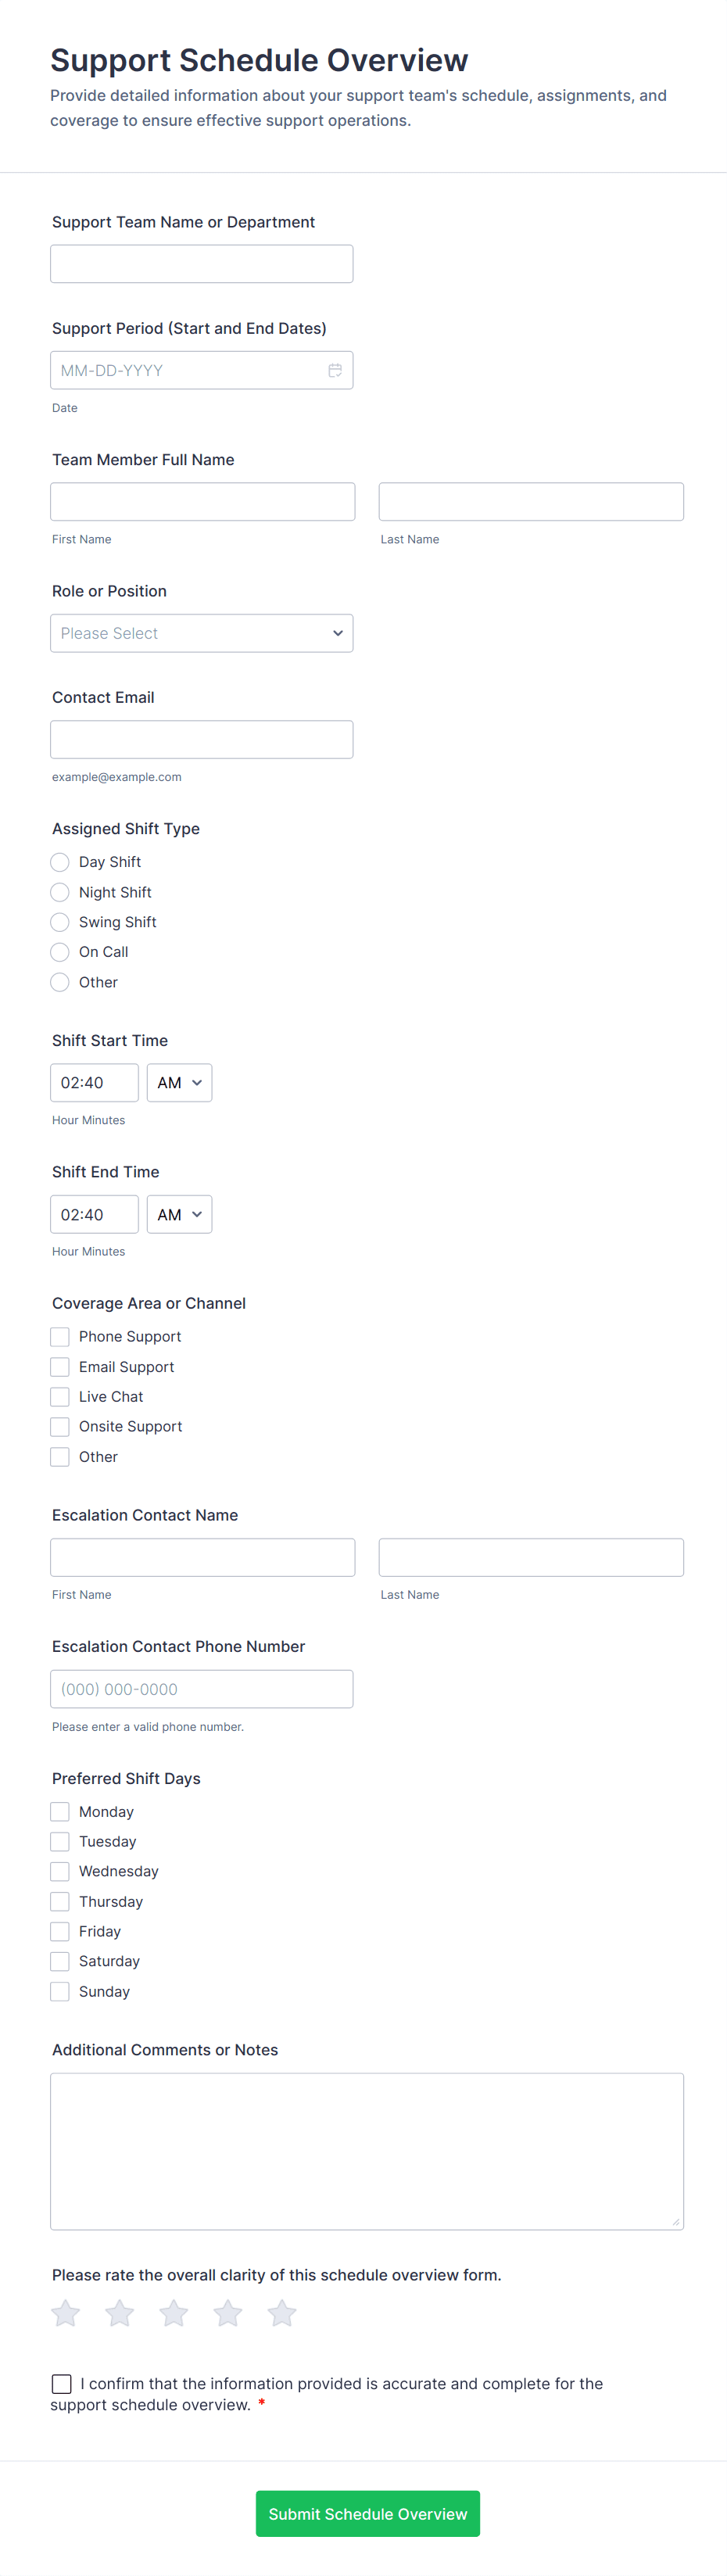Viewport: 727px width, 2576px height.
Task: Select the Night Shift radio option
Action: click(60, 892)
